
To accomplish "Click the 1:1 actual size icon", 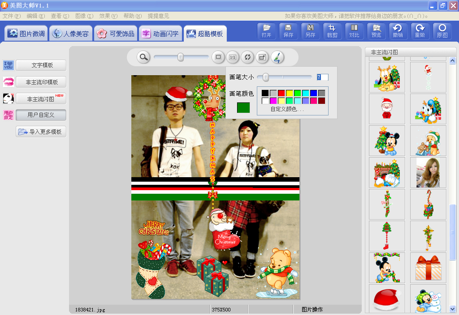I will (233, 57).
